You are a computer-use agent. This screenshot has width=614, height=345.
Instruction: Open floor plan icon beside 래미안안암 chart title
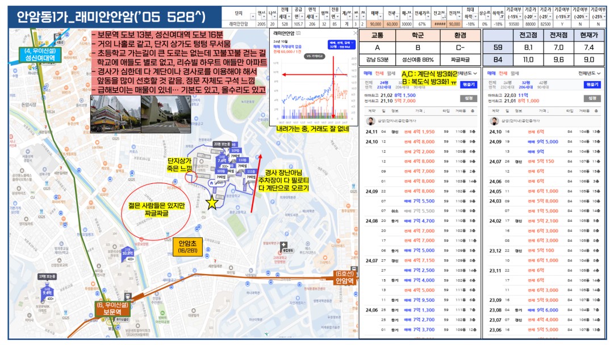pos(298,33)
